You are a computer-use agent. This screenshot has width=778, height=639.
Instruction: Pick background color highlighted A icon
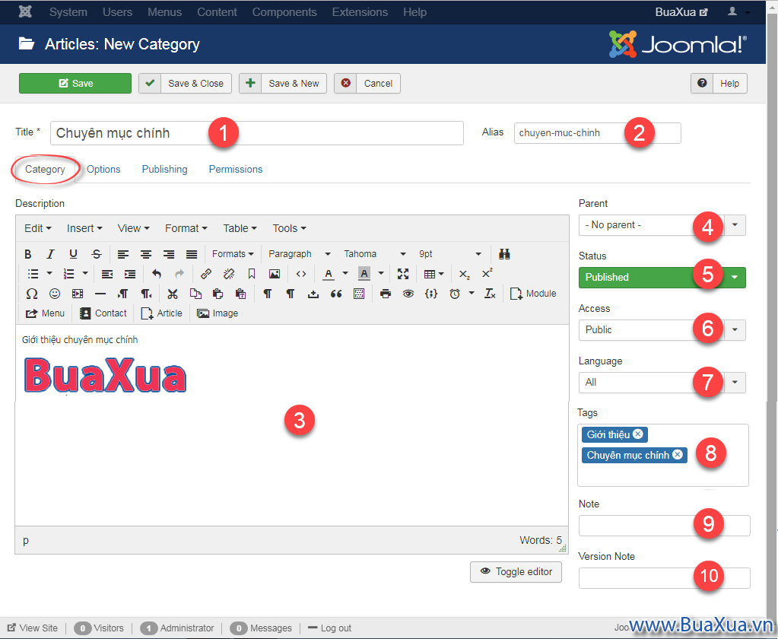tap(364, 274)
